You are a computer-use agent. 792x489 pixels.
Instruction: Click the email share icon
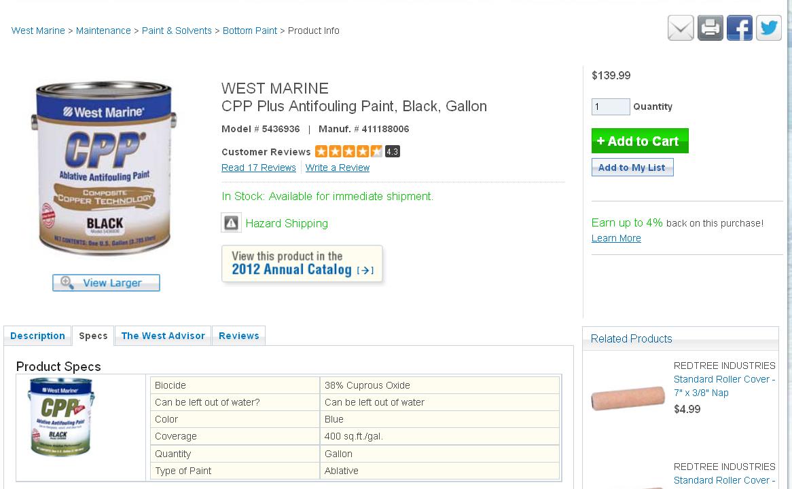[x=681, y=28]
